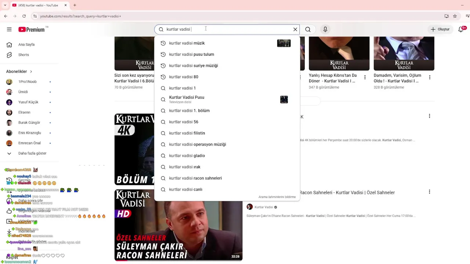Select suggestion kurtlar vadisi filistin
The width and height of the screenshot is (470, 264).
[227, 133]
